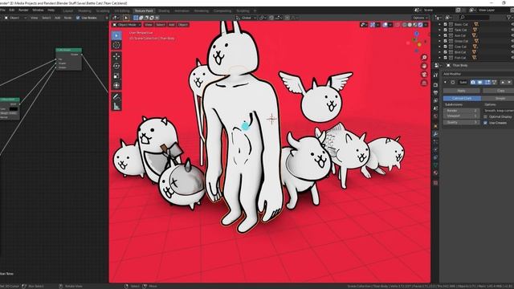Open the node editor Object type dropdown
514x289 pixels.
pos(15,18)
